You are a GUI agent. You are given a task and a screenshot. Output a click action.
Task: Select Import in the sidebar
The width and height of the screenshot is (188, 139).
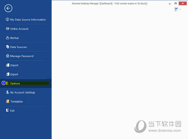[x=14, y=65]
